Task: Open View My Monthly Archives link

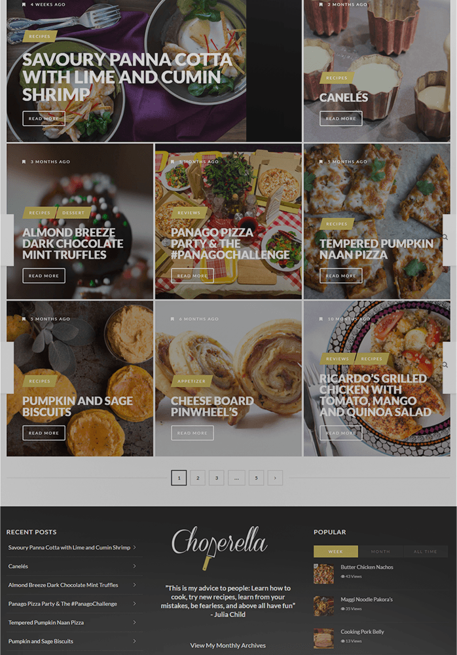Action: coord(228,645)
